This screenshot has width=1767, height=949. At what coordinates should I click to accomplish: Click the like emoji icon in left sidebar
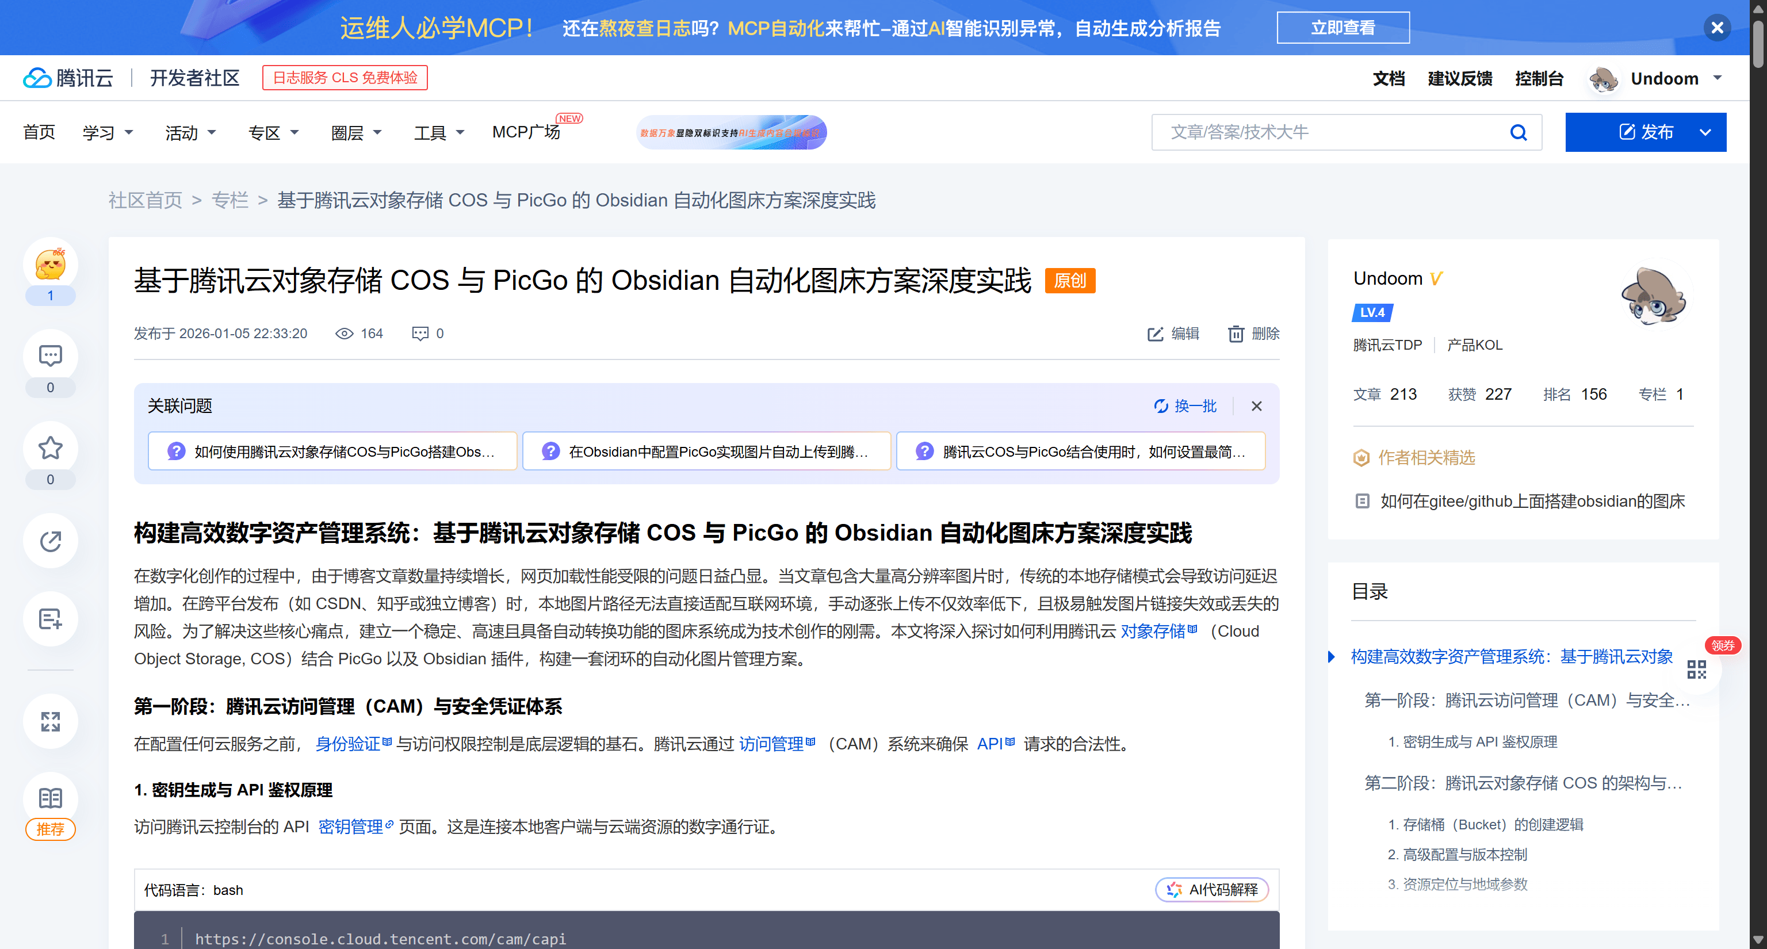click(50, 265)
